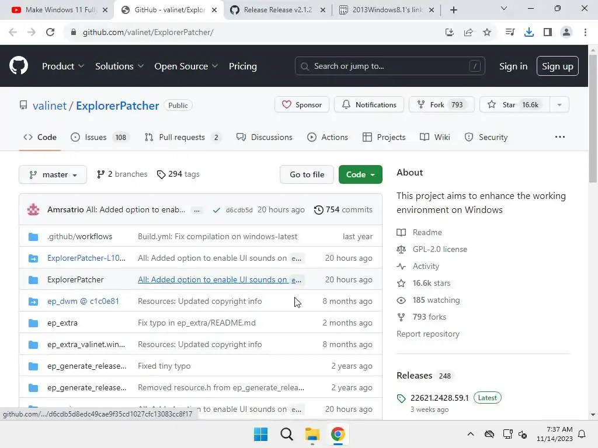Viewport: 598px width, 448px height.
Task: Switch to the Issues tab
Action: tap(100, 137)
